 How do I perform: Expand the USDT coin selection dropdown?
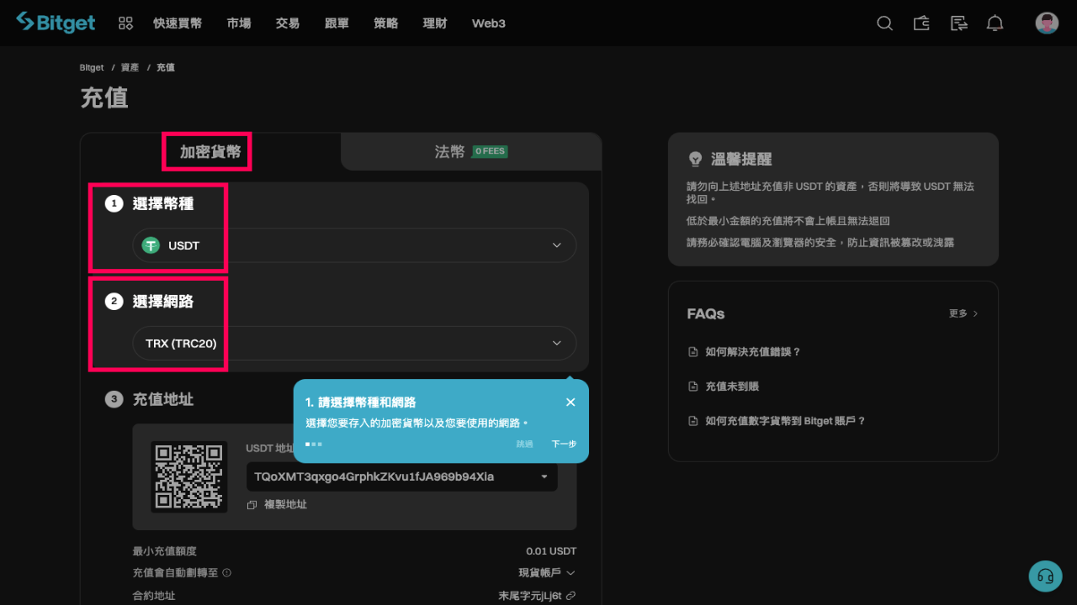[x=556, y=245]
